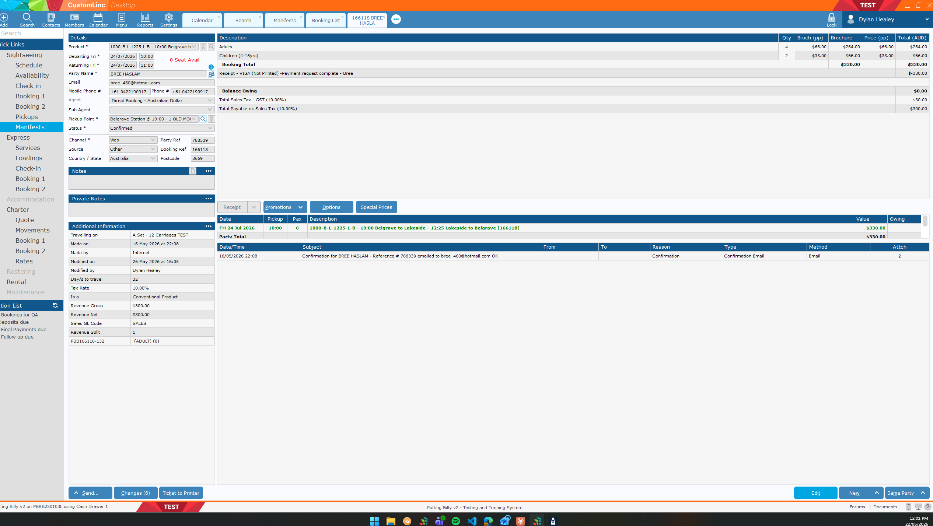Click the Lock icon

click(831, 20)
